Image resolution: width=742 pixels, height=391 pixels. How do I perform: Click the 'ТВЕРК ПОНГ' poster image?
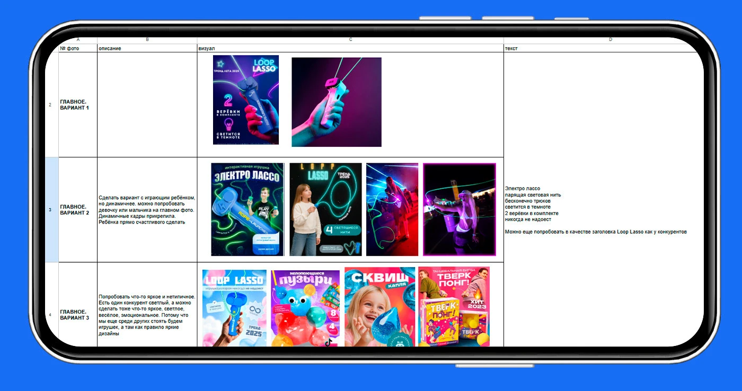pyautogui.click(x=454, y=306)
